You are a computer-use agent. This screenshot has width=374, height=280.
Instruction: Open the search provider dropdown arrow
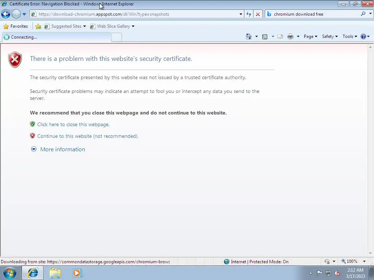click(370, 14)
